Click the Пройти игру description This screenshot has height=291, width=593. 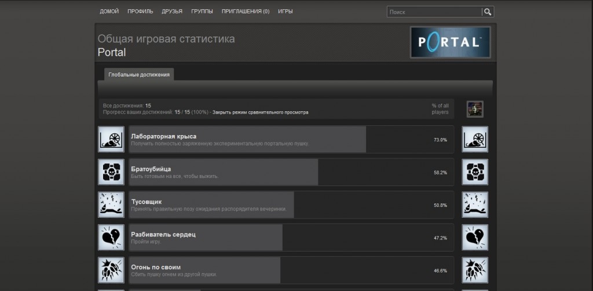coord(146,241)
